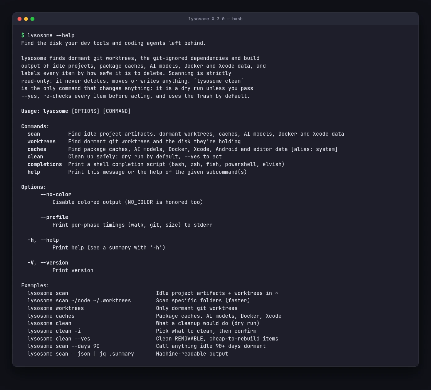This screenshot has width=431, height=390.
Task: Click the 'lysosome --help' command text
Action: pyautogui.click(x=51, y=35)
